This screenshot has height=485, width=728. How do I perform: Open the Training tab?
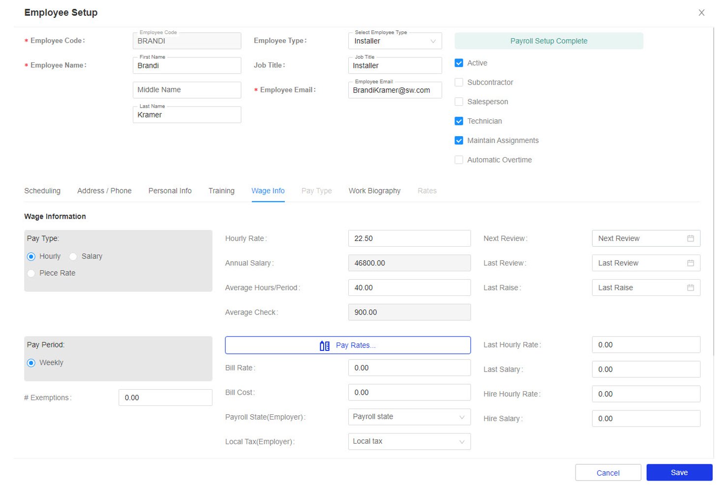coord(221,191)
